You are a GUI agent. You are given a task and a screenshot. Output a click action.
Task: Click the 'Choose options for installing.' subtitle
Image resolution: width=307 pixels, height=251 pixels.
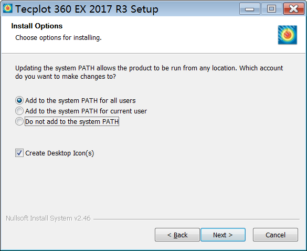point(58,38)
